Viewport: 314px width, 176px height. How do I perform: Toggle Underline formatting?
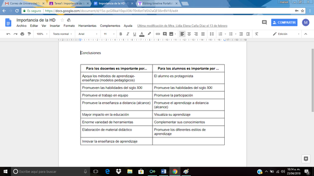click(x=134, y=34)
